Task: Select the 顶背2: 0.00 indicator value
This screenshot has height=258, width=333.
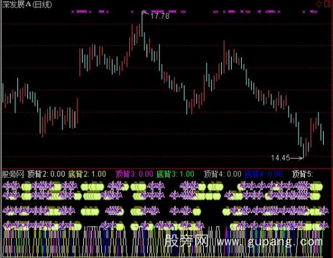Action: coord(46,174)
